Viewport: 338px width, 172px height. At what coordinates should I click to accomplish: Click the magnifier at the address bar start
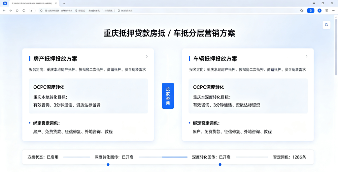[41, 11]
